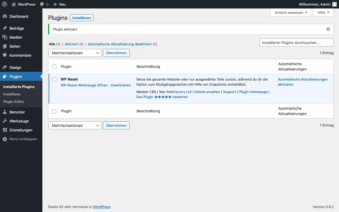Click the Seiten pages icon
This screenshot has width=339, height=212.
(x=5, y=46)
